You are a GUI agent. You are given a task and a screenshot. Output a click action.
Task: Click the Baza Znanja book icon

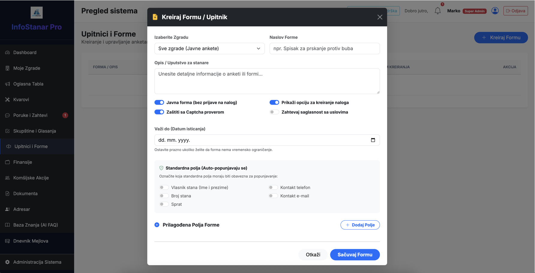point(8,225)
